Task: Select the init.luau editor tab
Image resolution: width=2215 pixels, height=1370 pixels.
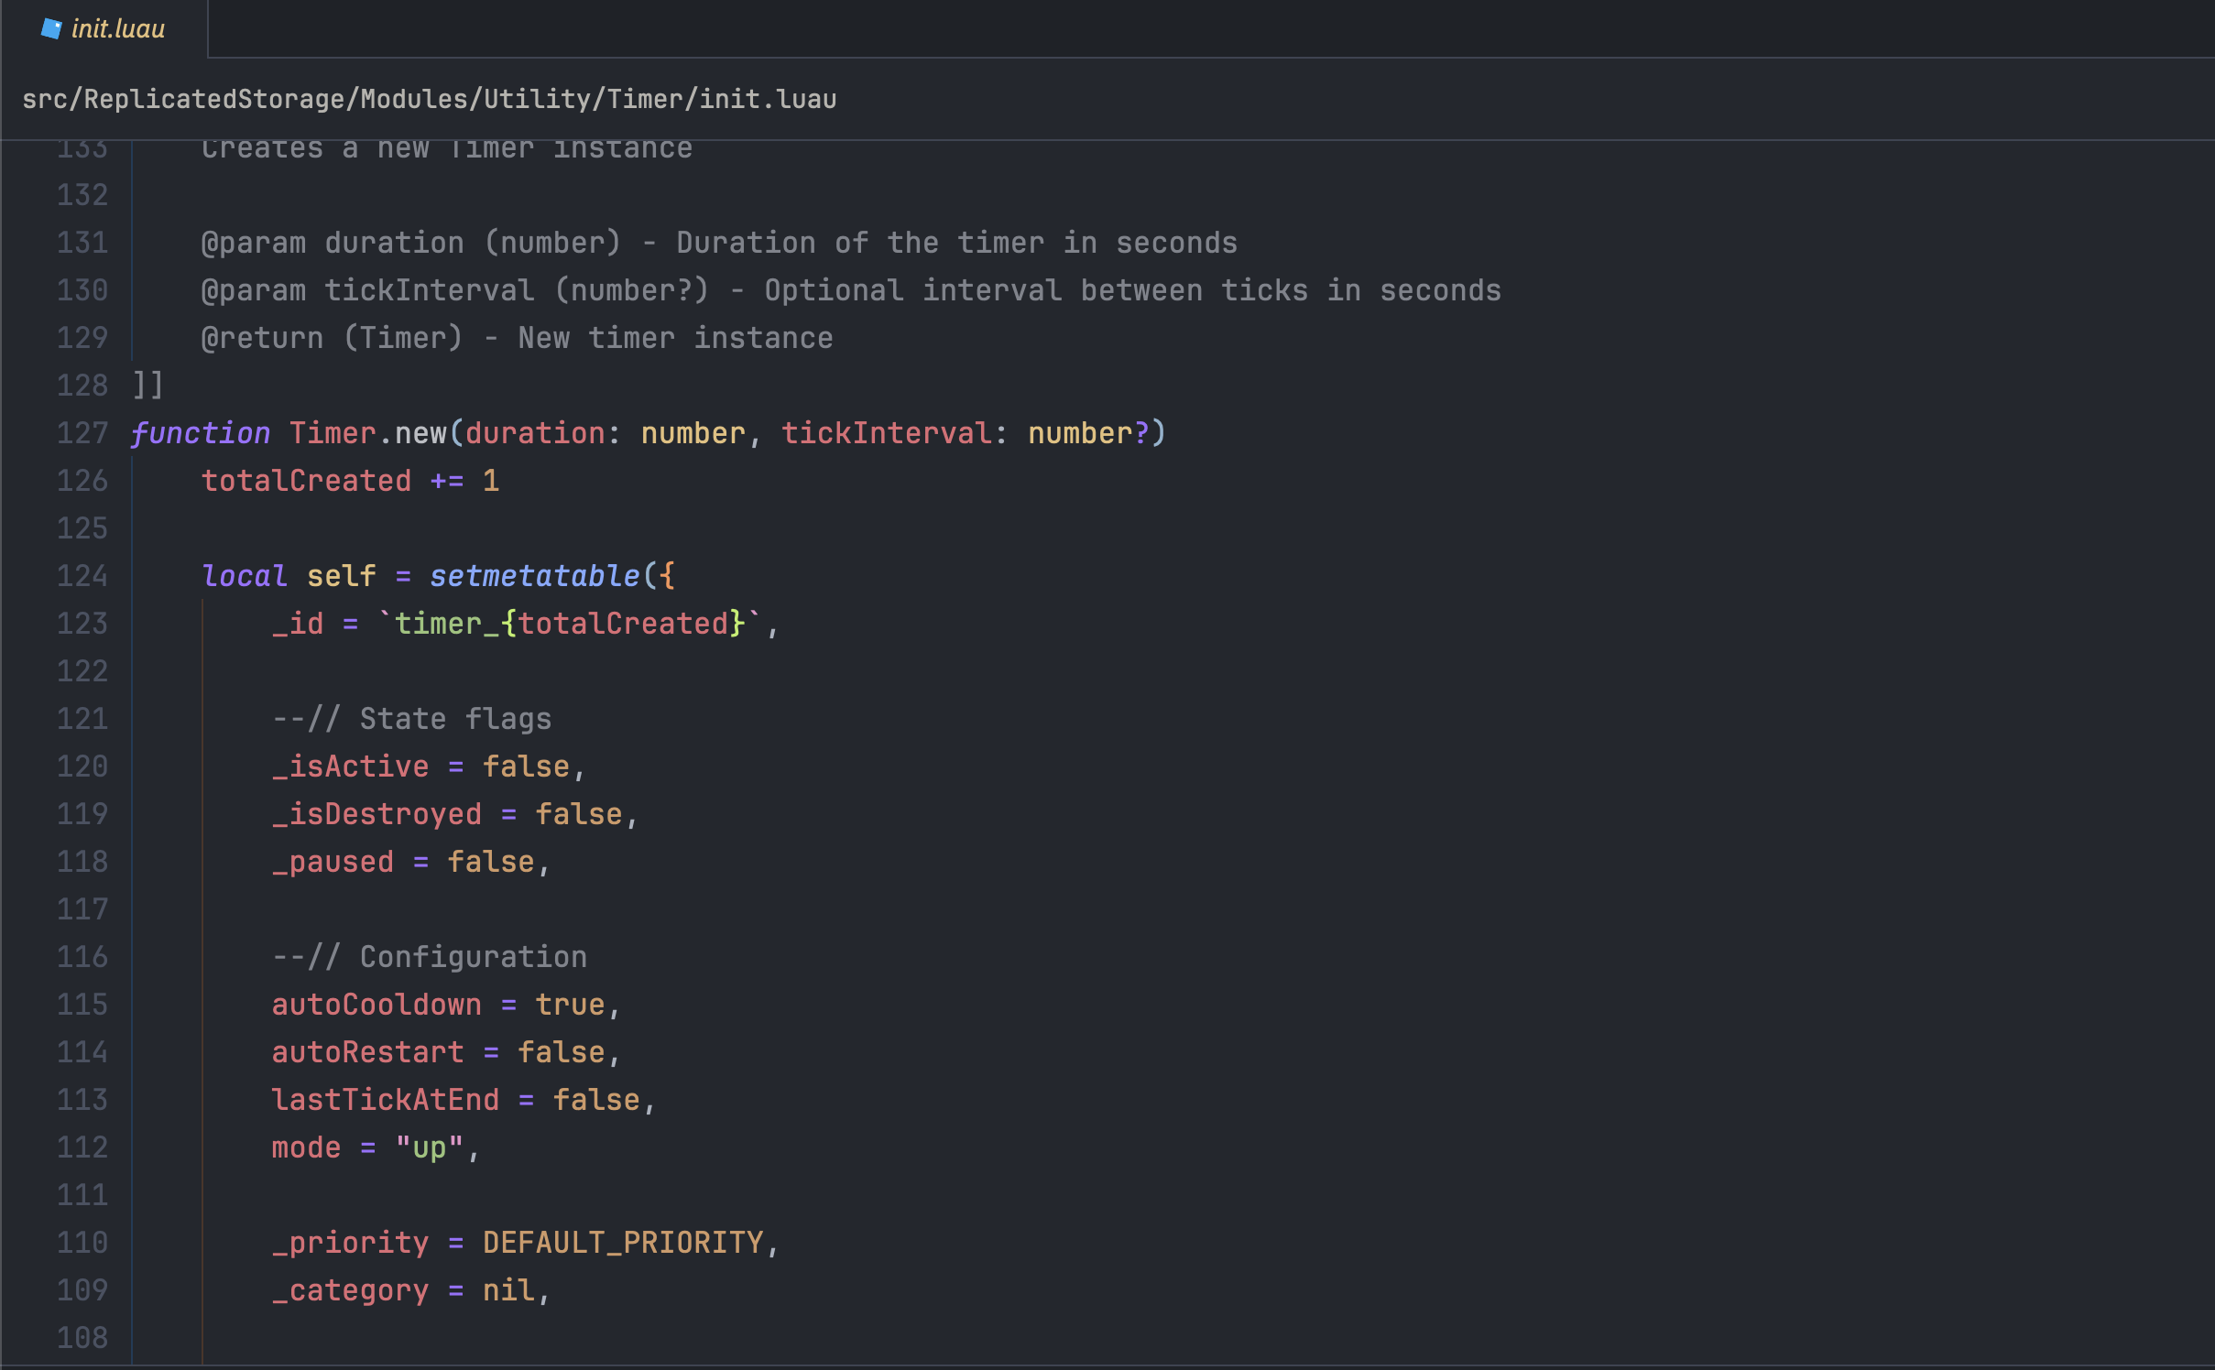Action: point(104,28)
